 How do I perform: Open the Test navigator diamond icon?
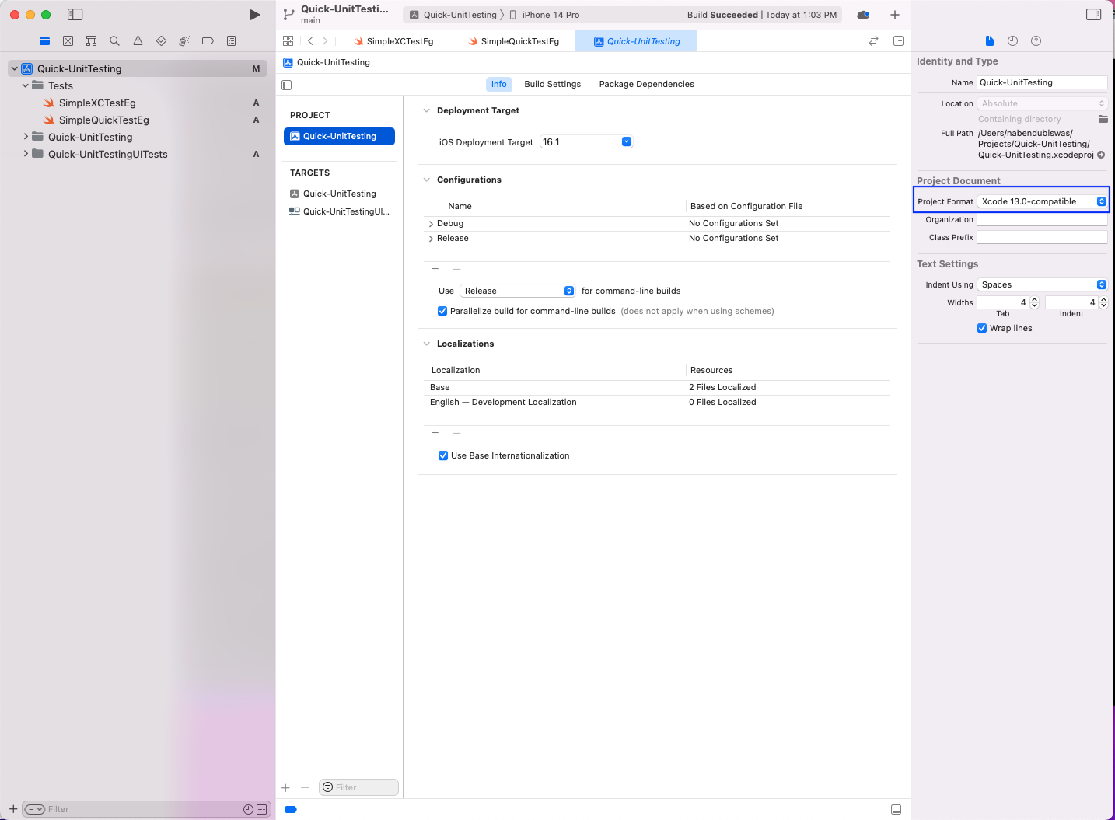pos(161,41)
